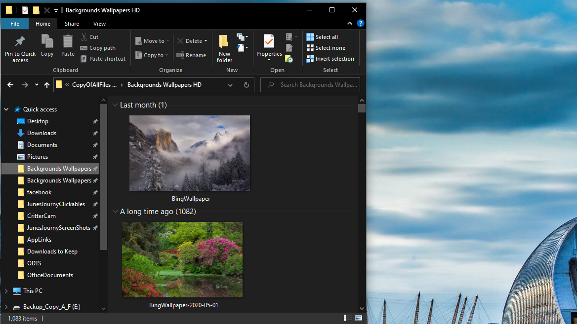This screenshot has height=324, width=577.
Task: Click Pin to Quick access icon
Action: (x=20, y=41)
